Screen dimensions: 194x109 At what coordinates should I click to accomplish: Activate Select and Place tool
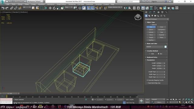[62, 8]
